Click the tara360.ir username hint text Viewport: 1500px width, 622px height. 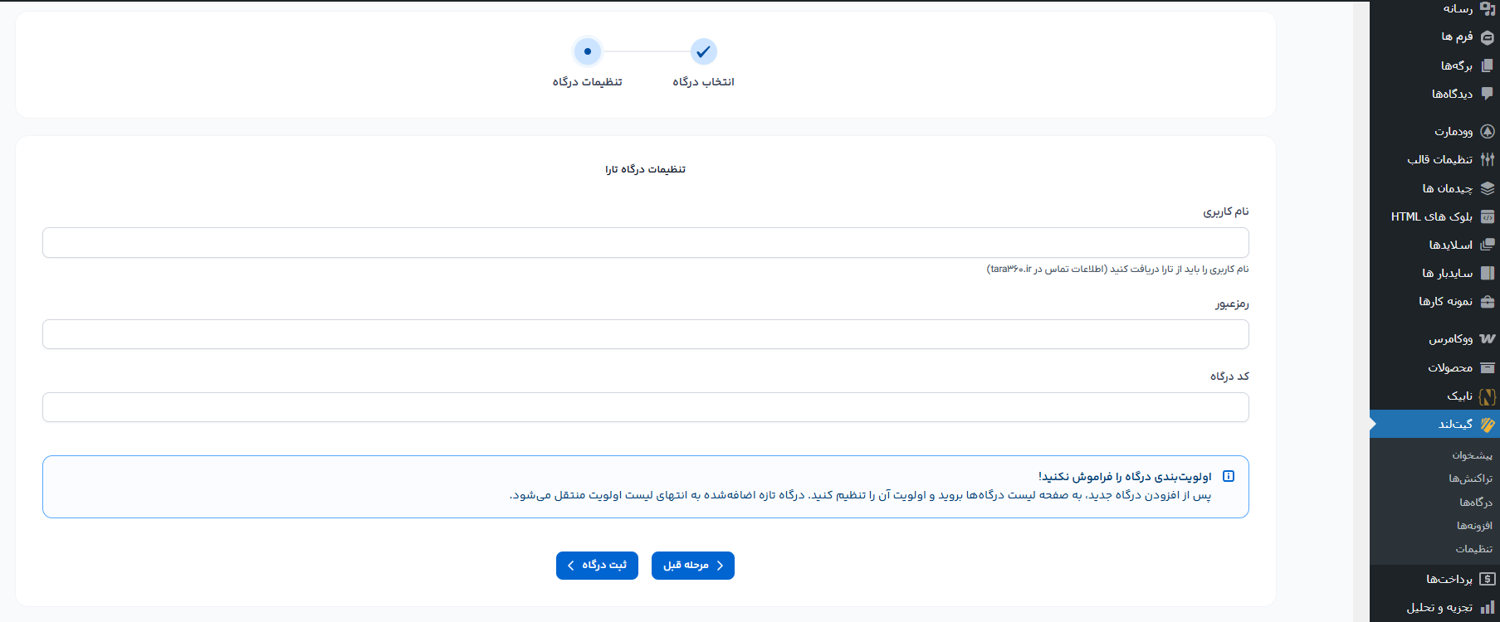click(1117, 269)
